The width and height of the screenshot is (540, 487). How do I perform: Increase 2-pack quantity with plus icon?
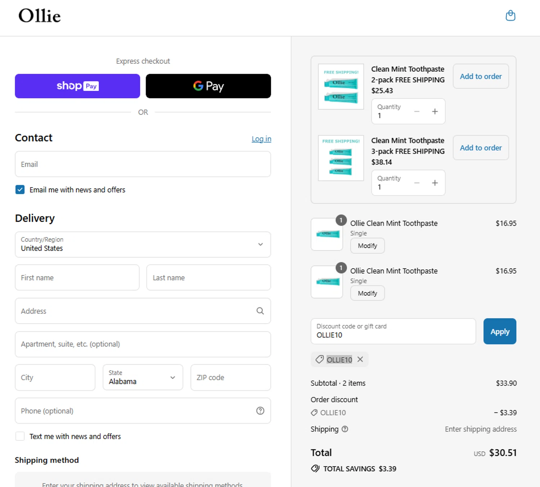435,112
